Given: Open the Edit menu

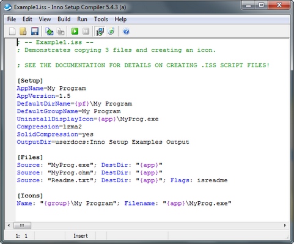Looking at the screenshot, I should click(x=28, y=19).
